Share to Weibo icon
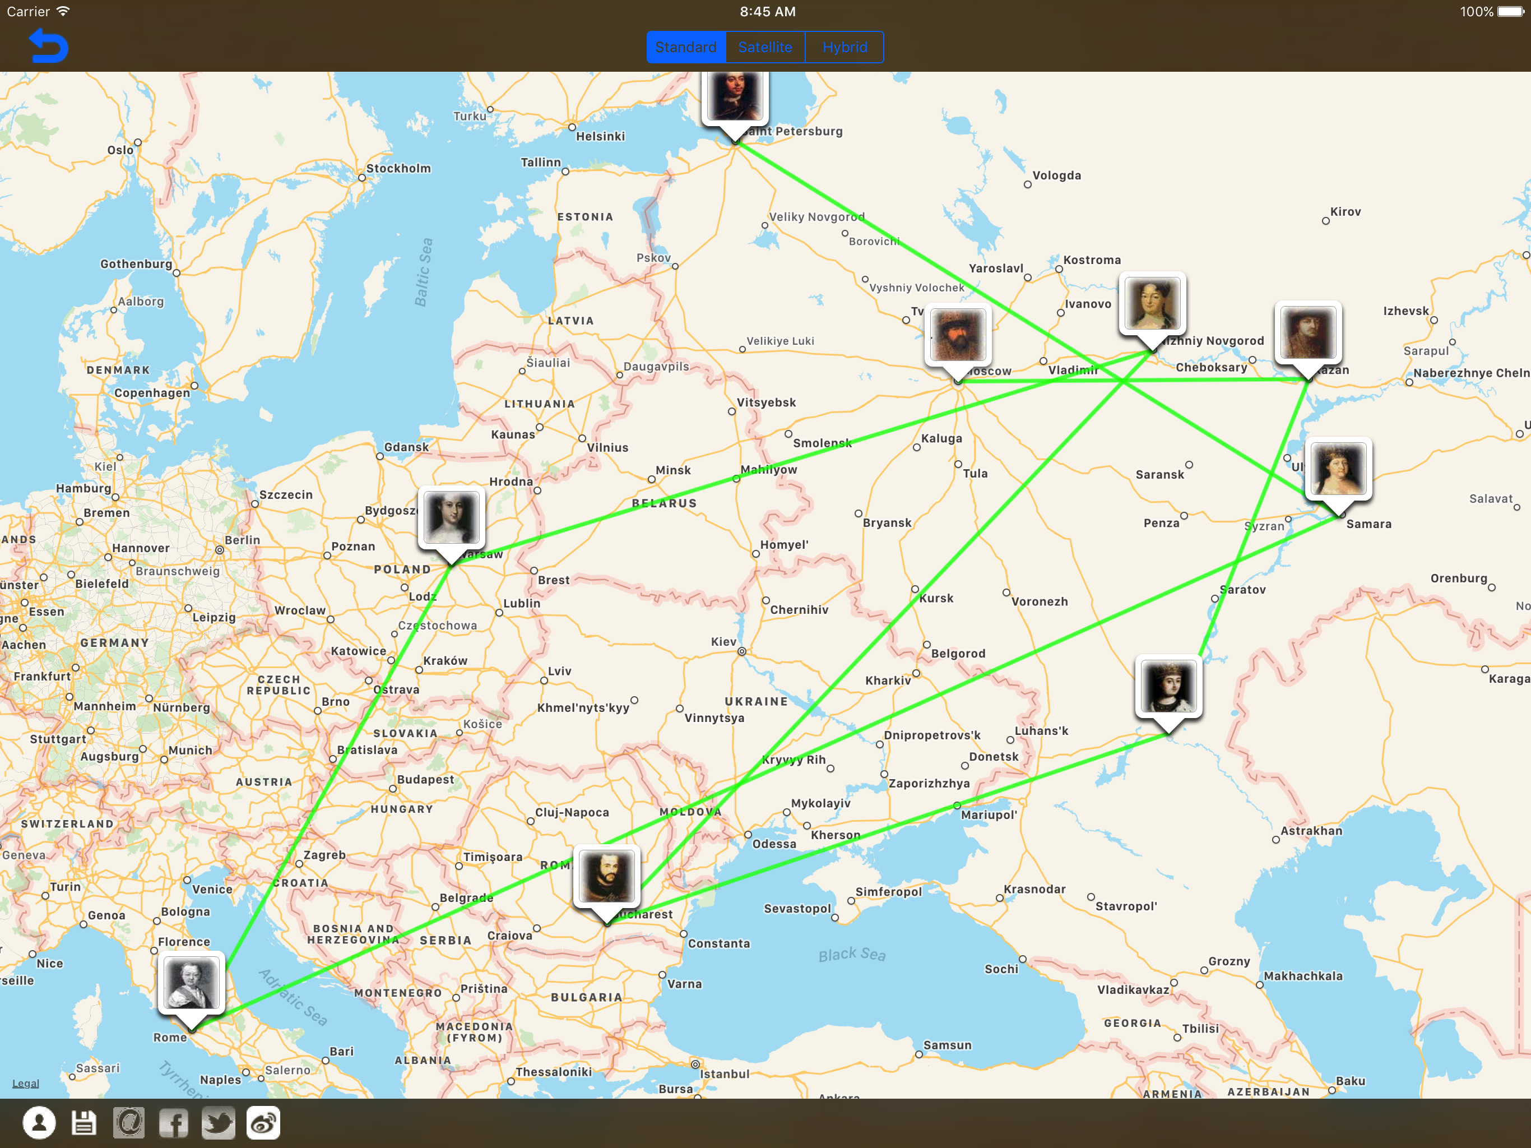Viewport: 1531px width, 1148px height. pyautogui.click(x=263, y=1122)
